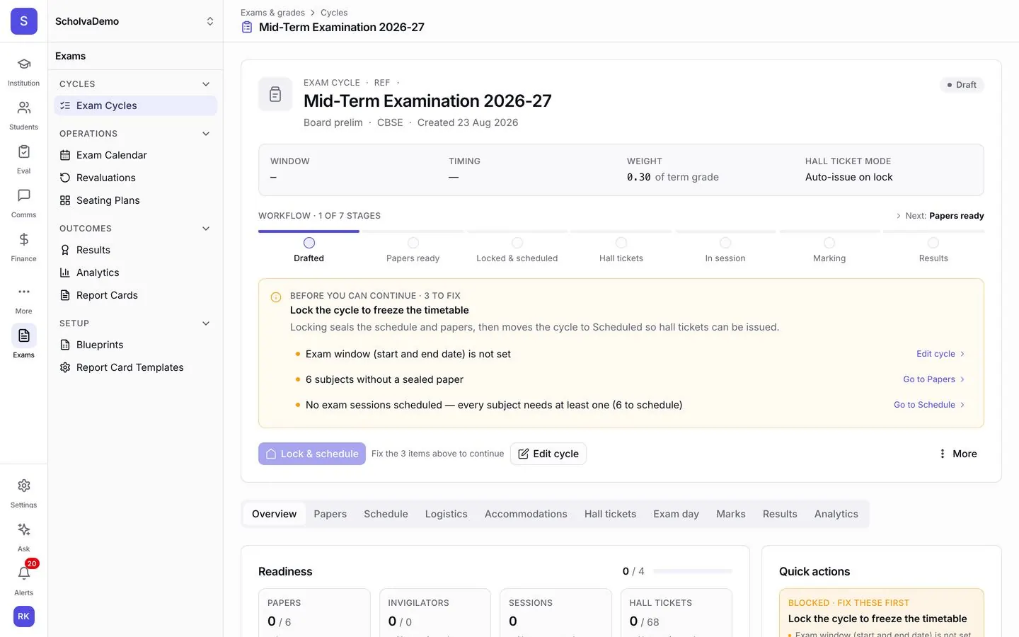Open Exam Calendar in sidebar
Image resolution: width=1019 pixels, height=637 pixels.
click(135, 155)
